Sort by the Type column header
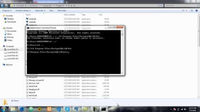This screenshot has height=112, width=200. (83, 15)
